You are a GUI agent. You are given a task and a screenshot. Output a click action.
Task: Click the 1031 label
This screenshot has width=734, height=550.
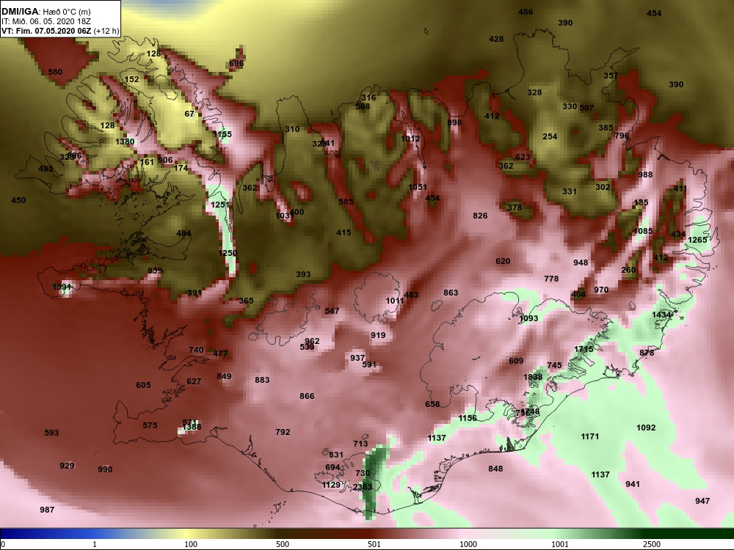[283, 216]
